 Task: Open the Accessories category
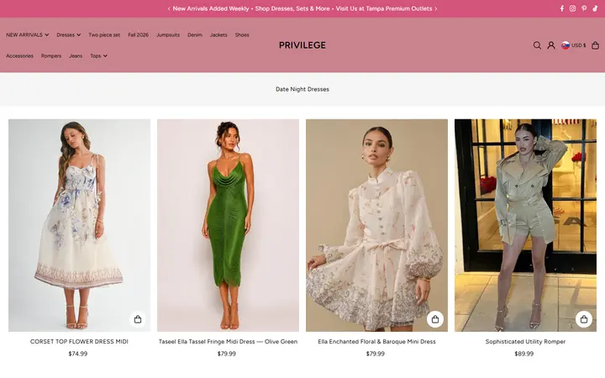(x=19, y=56)
